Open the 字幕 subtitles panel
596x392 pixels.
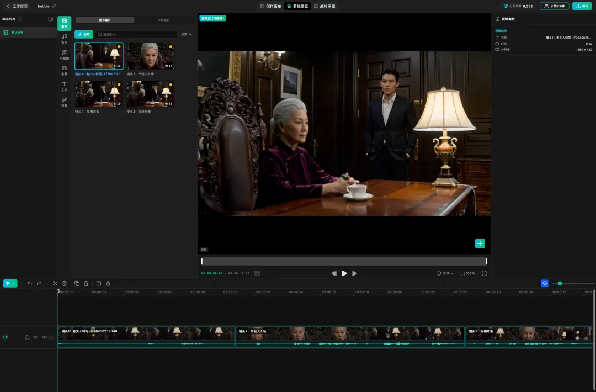[x=64, y=71]
